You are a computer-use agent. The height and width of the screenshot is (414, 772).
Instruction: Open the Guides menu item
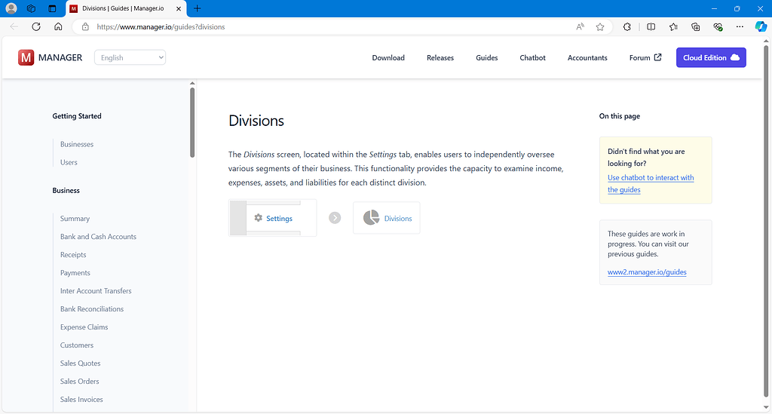(x=486, y=57)
